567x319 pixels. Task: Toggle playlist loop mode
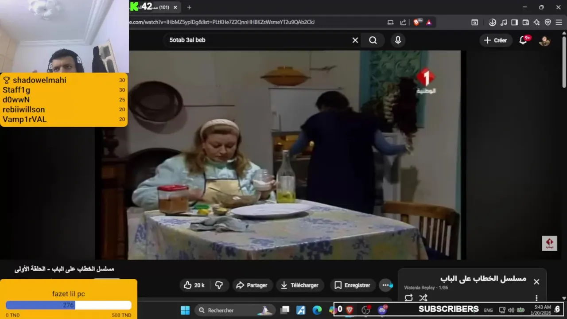pyautogui.click(x=408, y=298)
